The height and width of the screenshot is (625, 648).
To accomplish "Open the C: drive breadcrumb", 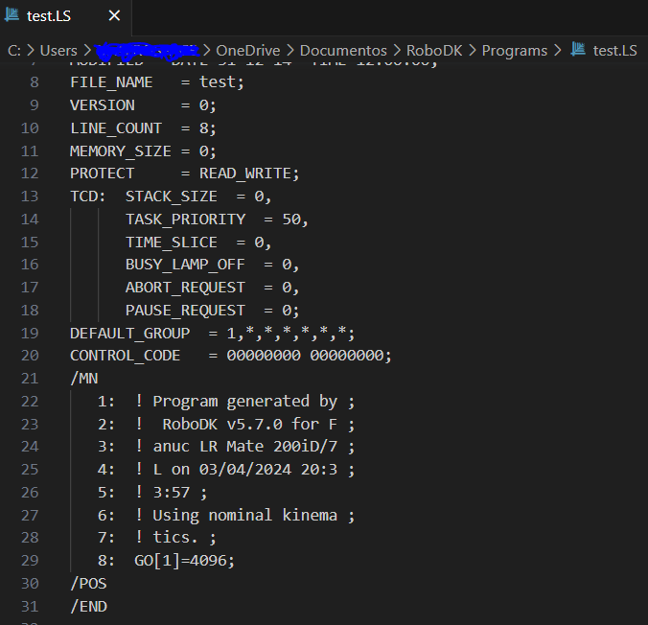I will coord(13,50).
